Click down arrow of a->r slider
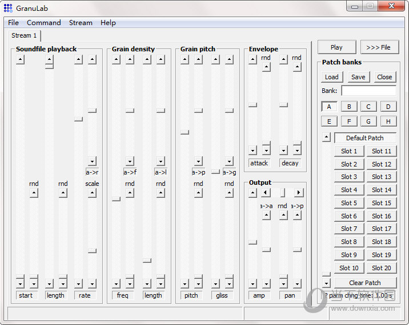 coord(92,161)
